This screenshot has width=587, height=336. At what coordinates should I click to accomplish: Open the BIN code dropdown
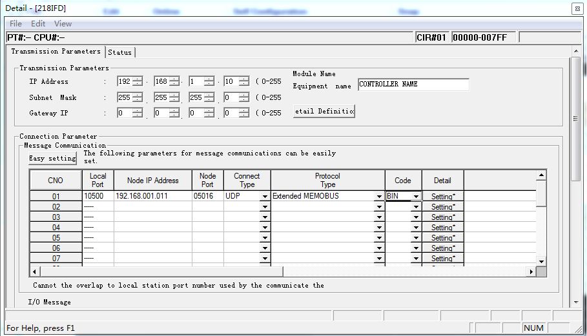416,197
